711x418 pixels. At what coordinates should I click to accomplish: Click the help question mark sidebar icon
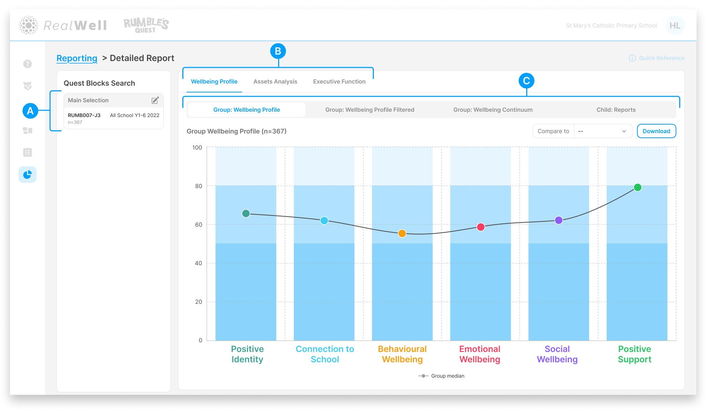pos(28,64)
